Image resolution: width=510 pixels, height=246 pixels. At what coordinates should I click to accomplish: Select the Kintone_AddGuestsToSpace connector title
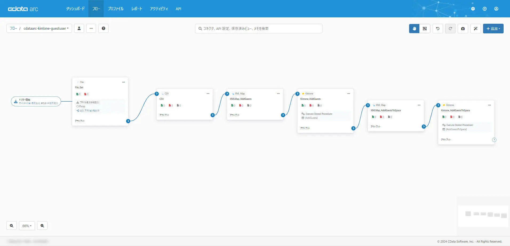(456, 110)
